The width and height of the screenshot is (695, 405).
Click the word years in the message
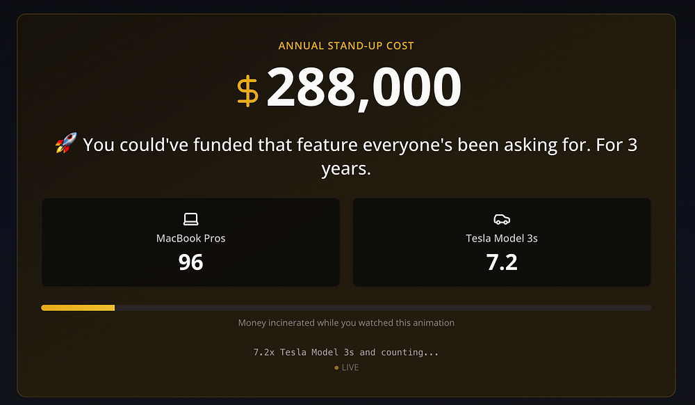click(x=346, y=168)
